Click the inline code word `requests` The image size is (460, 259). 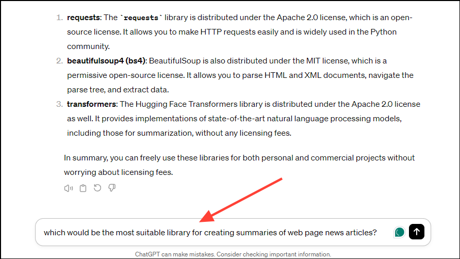[141, 18]
